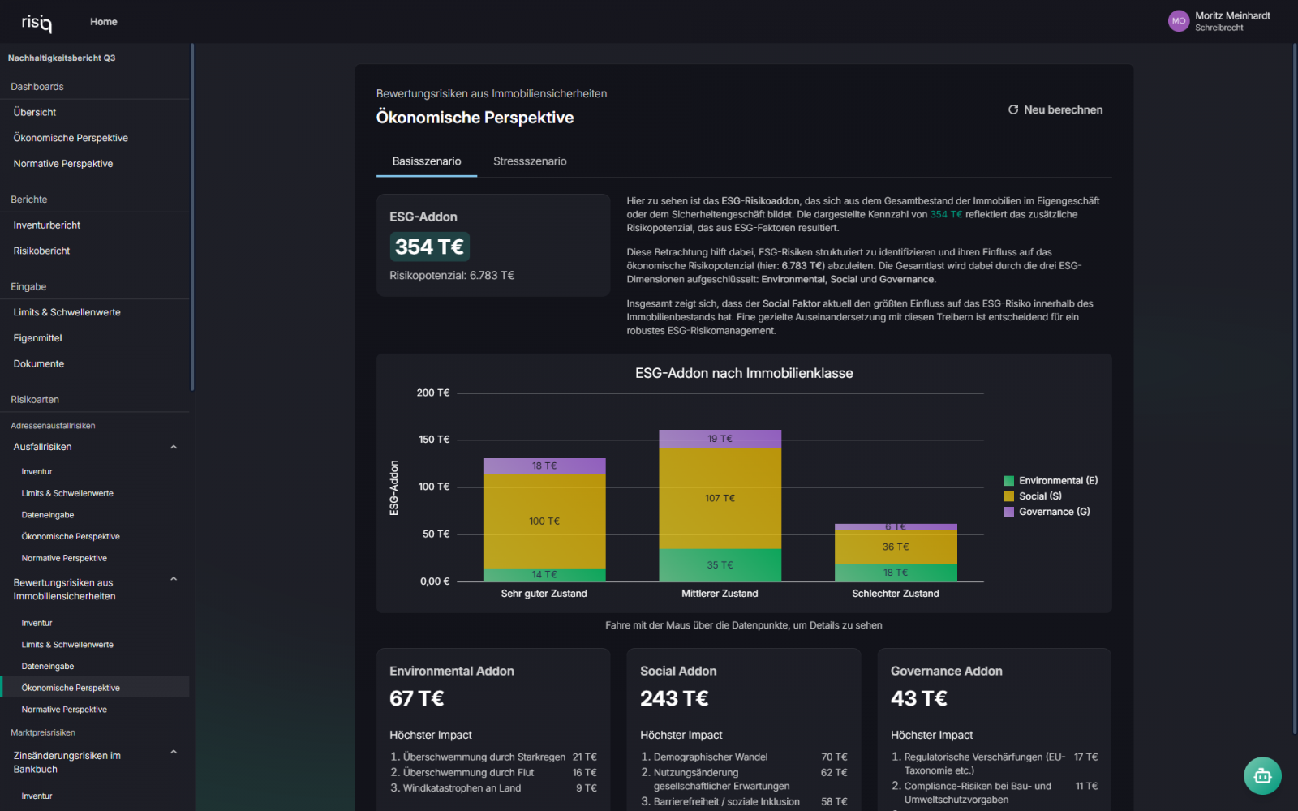Image resolution: width=1298 pixels, height=811 pixels.
Task: Collapse the Ausfallrisiken section
Action: pyautogui.click(x=174, y=447)
